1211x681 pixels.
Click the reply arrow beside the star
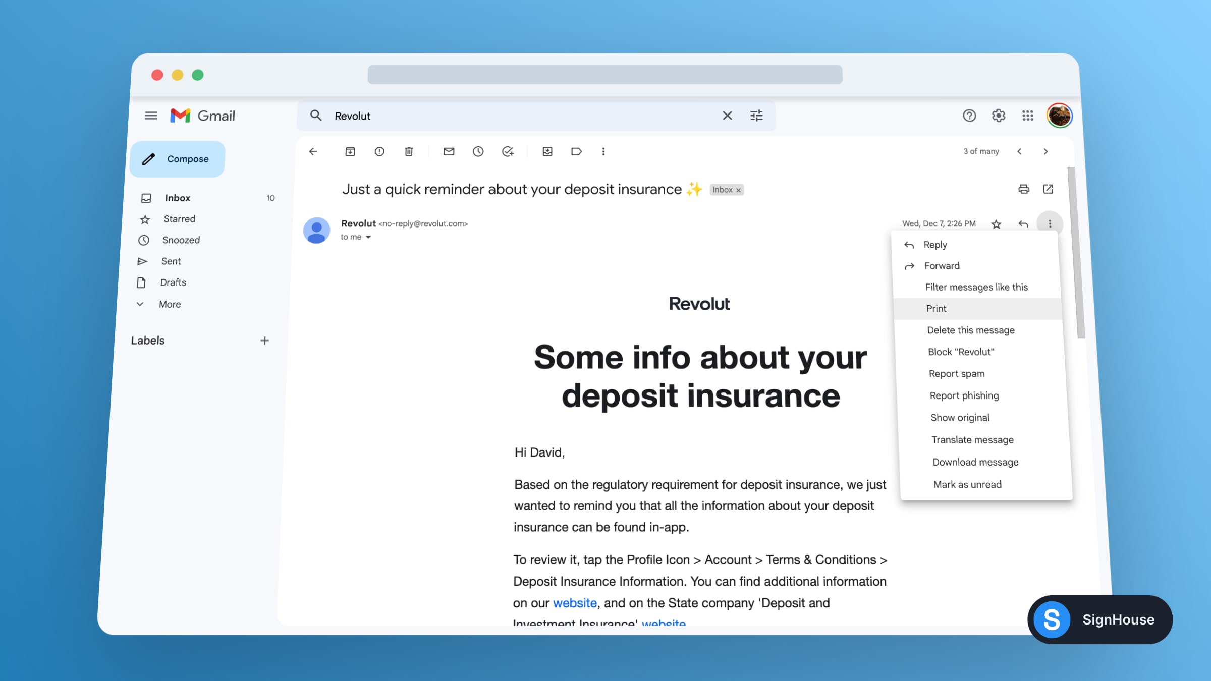[x=1023, y=223]
